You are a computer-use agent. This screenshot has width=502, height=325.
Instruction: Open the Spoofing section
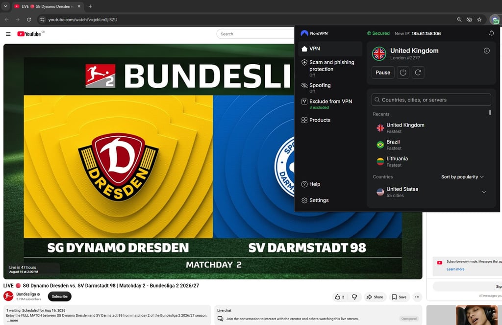[x=330, y=88]
